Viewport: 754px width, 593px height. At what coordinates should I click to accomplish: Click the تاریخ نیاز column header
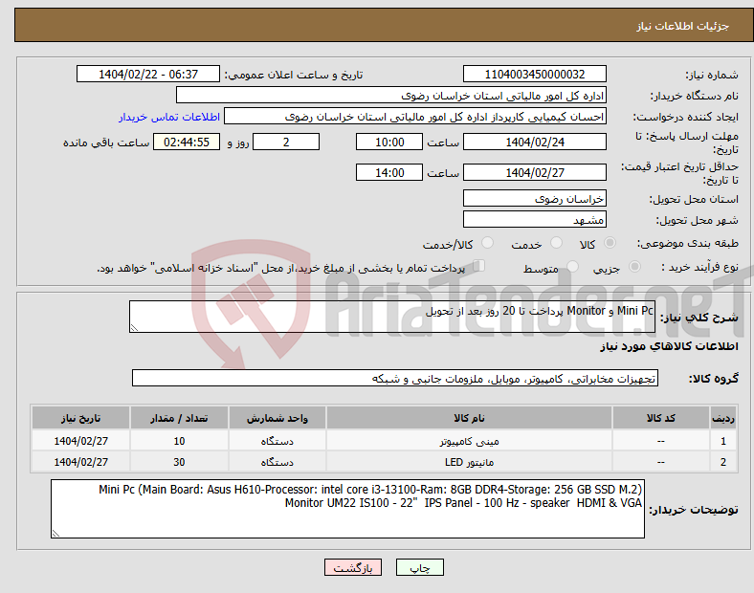pos(80,418)
